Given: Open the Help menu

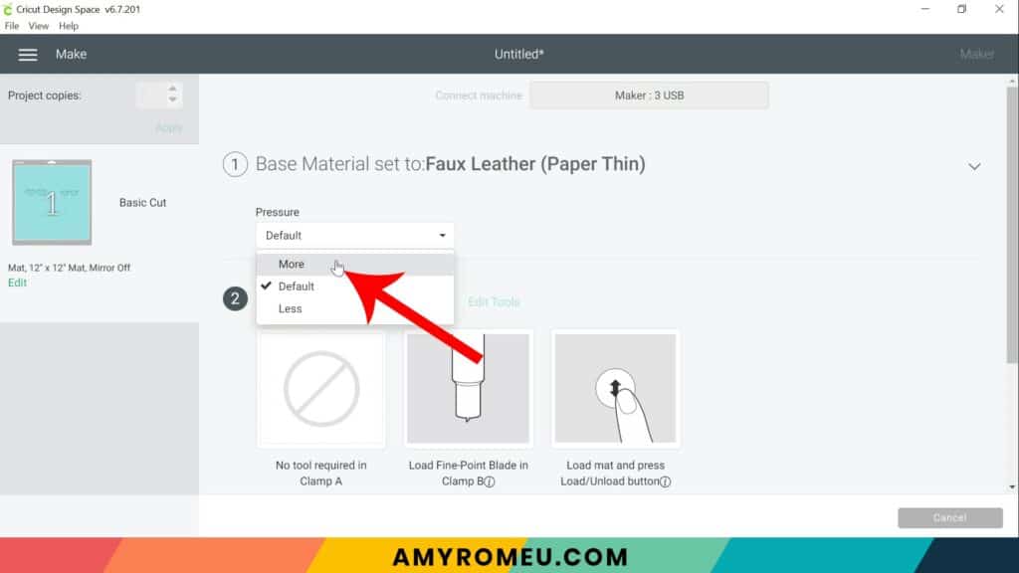Looking at the screenshot, I should pos(69,26).
